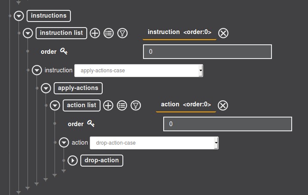
Task: Show action list items view
Action: pos(122,105)
